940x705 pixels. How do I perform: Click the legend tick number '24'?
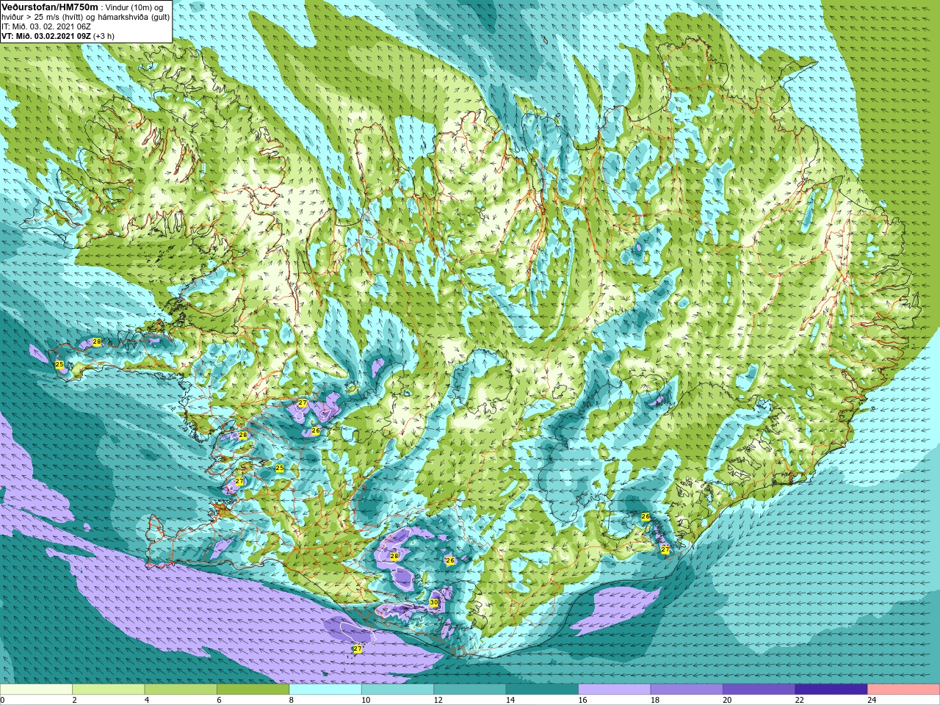click(x=872, y=701)
